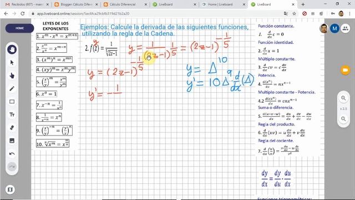Redo the last undone stroke
355x200 pixels.
tap(12, 167)
